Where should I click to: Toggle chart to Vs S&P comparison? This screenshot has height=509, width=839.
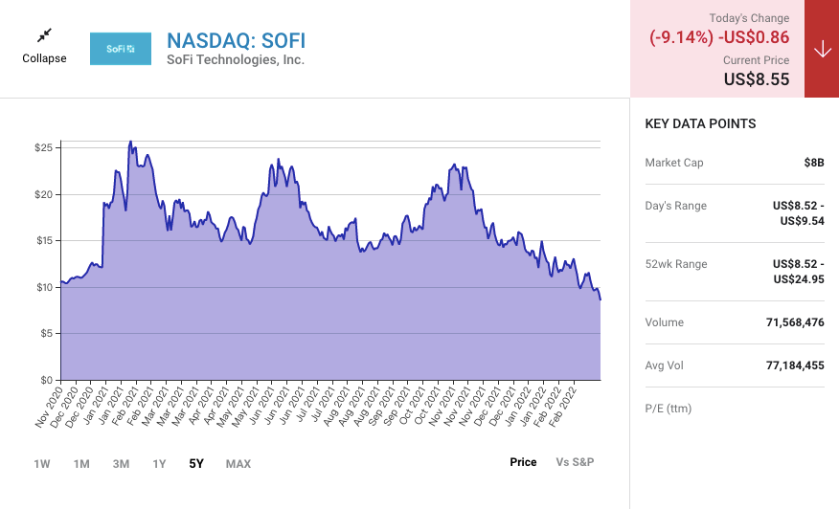(x=575, y=462)
